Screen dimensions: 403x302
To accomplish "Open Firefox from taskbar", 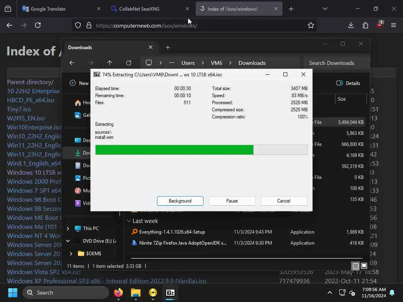I will point(118,293).
